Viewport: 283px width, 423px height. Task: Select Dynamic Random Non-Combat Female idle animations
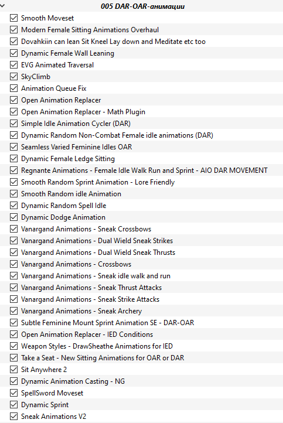pos(117,135)
